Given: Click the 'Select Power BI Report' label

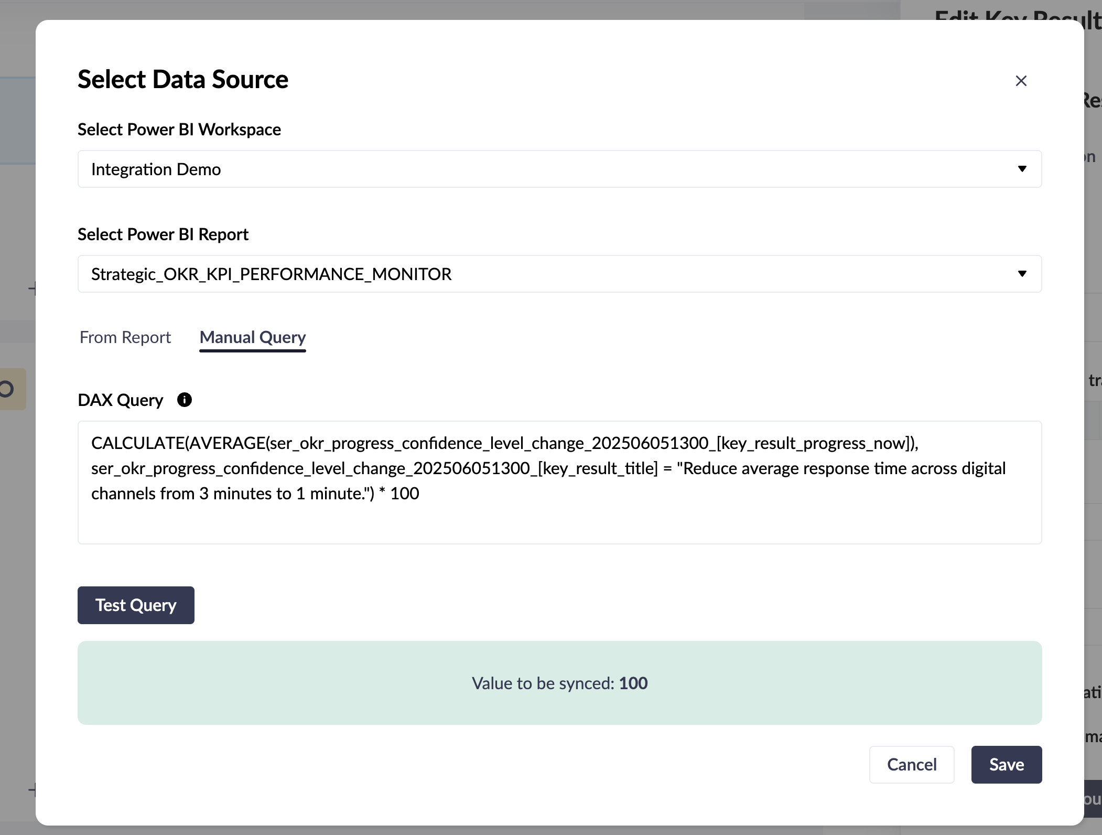Looking at the screenshot, I should [163, 234].
